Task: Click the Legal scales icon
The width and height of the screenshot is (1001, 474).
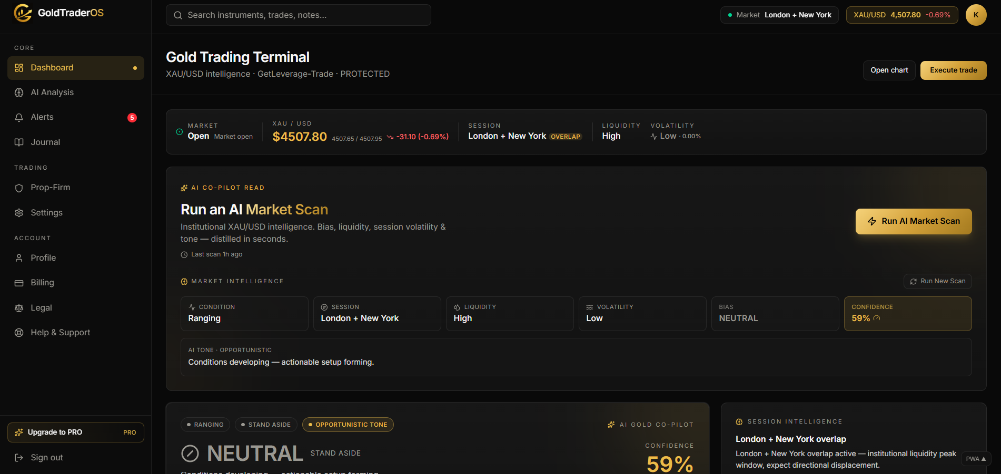Action: (19, 308)
